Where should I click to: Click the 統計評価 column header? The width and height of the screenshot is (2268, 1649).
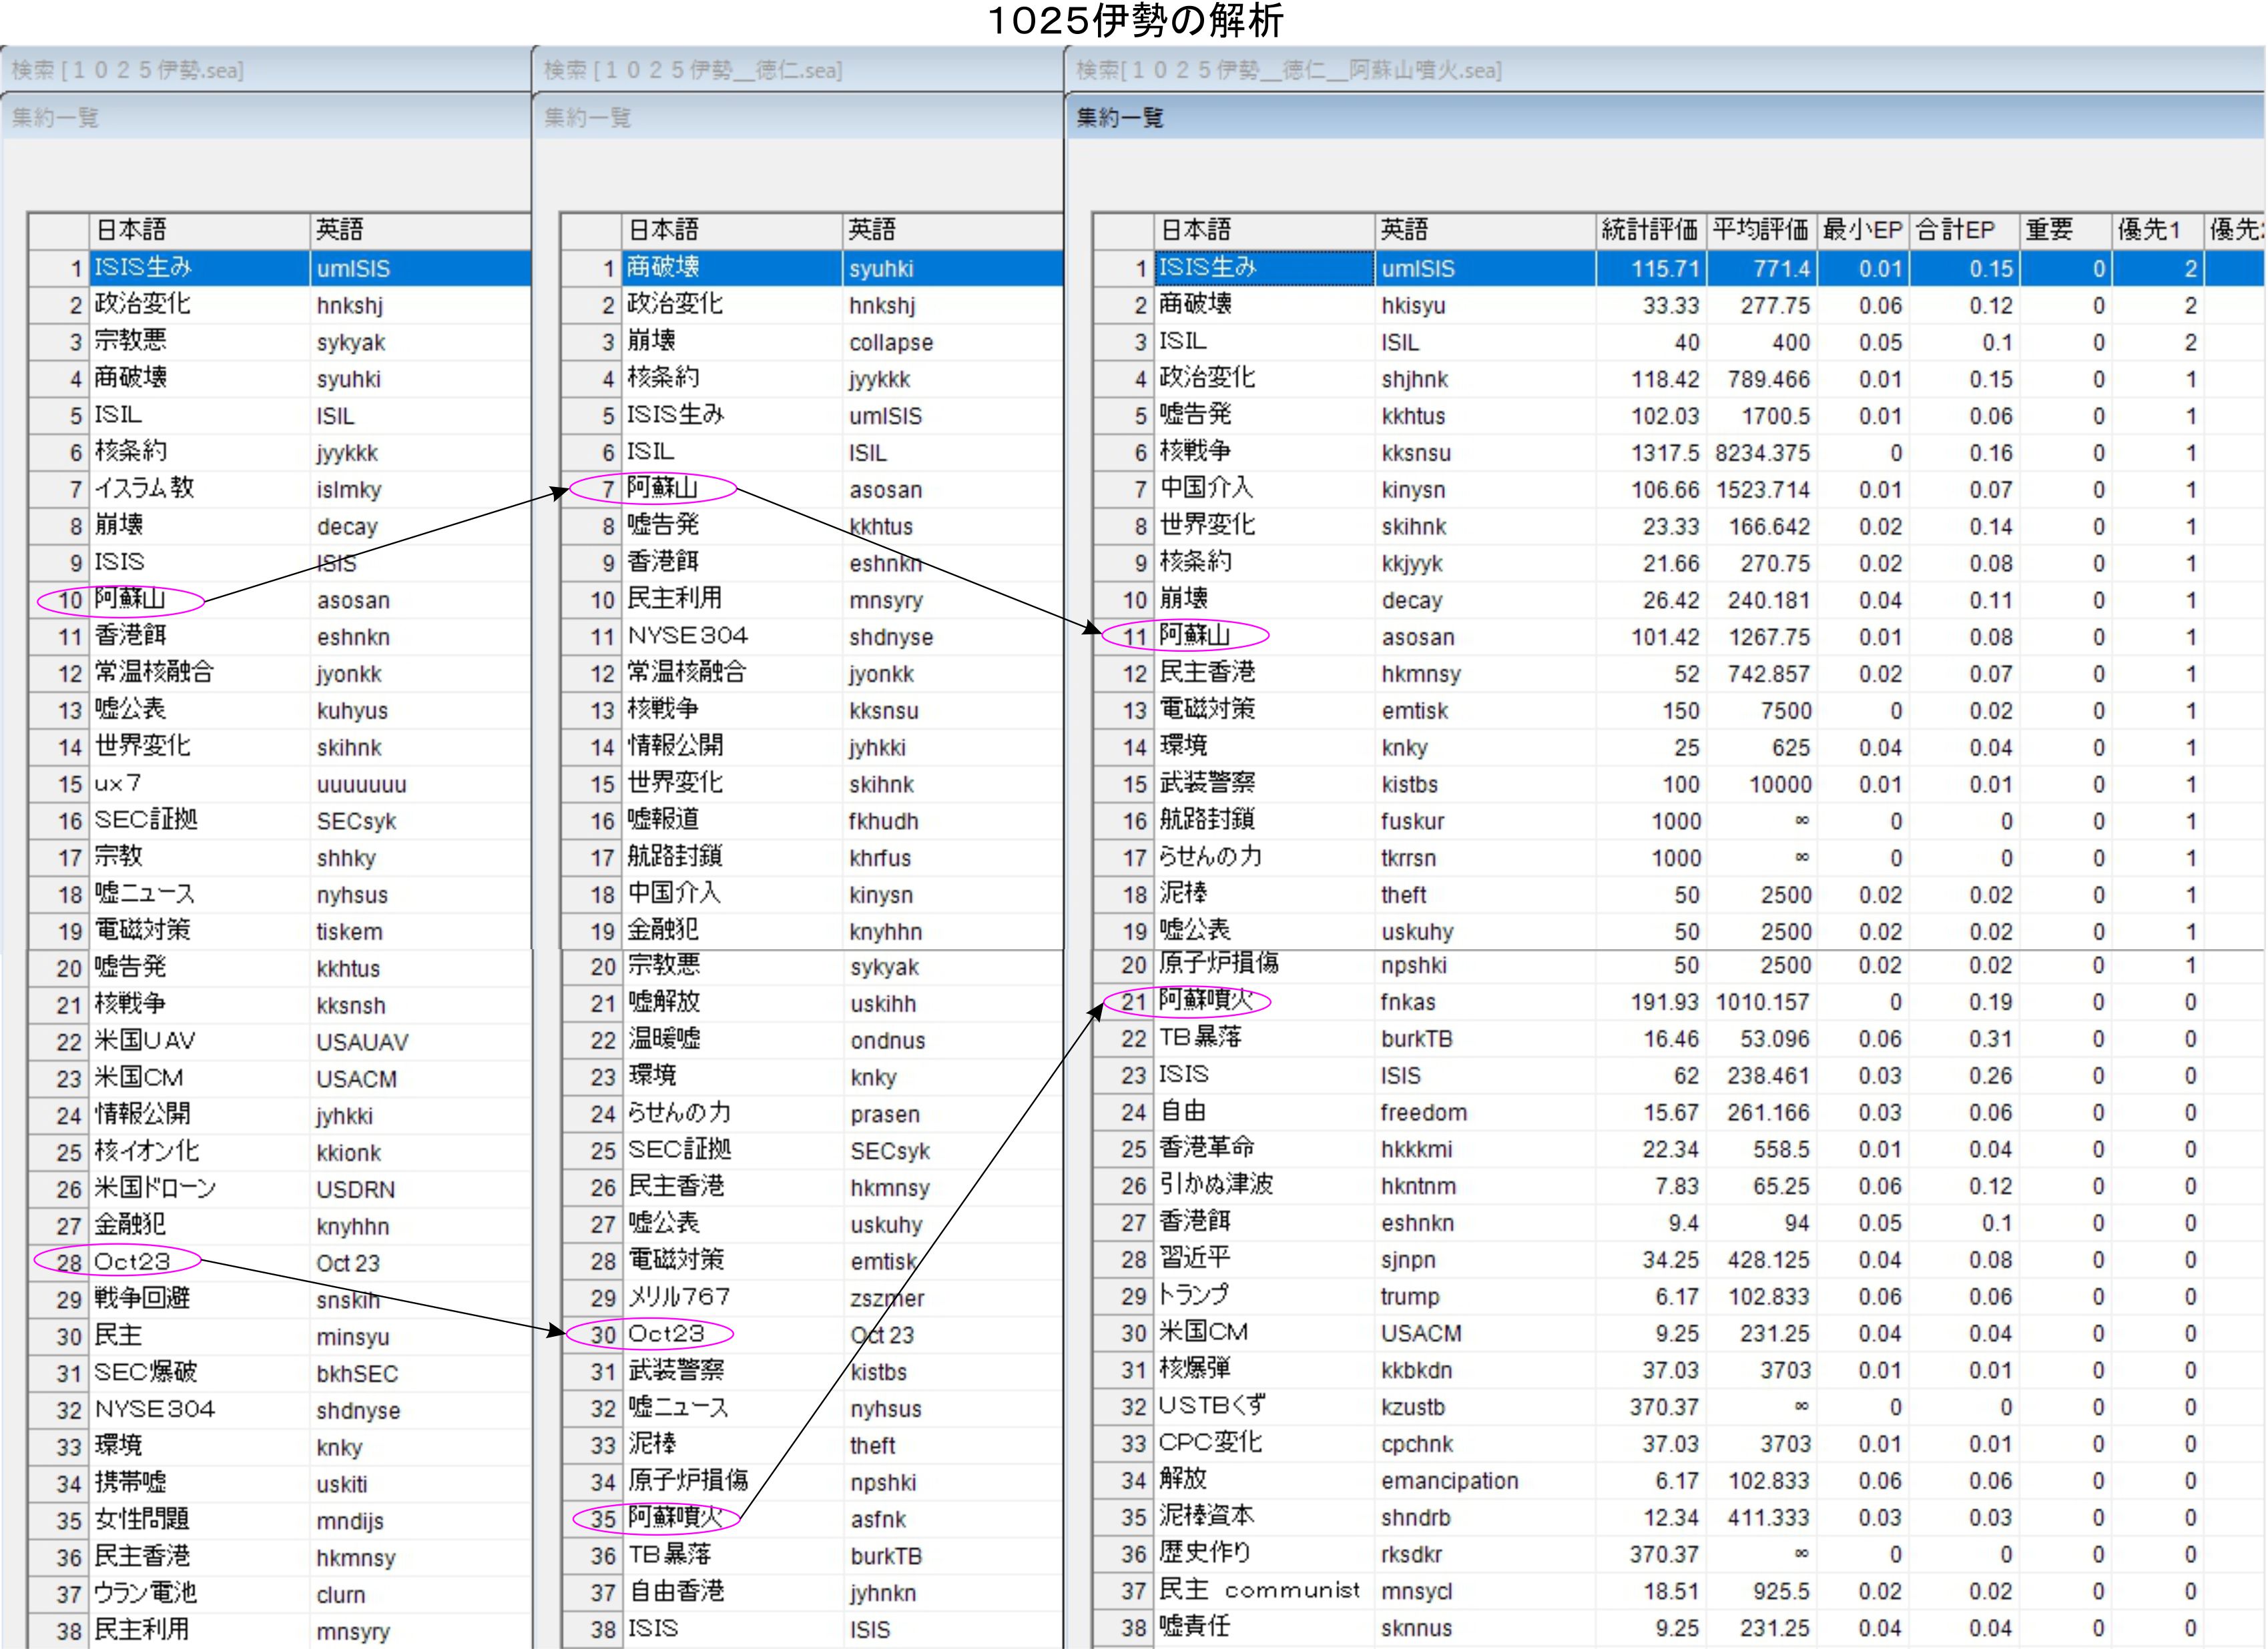pos(1649,230)
